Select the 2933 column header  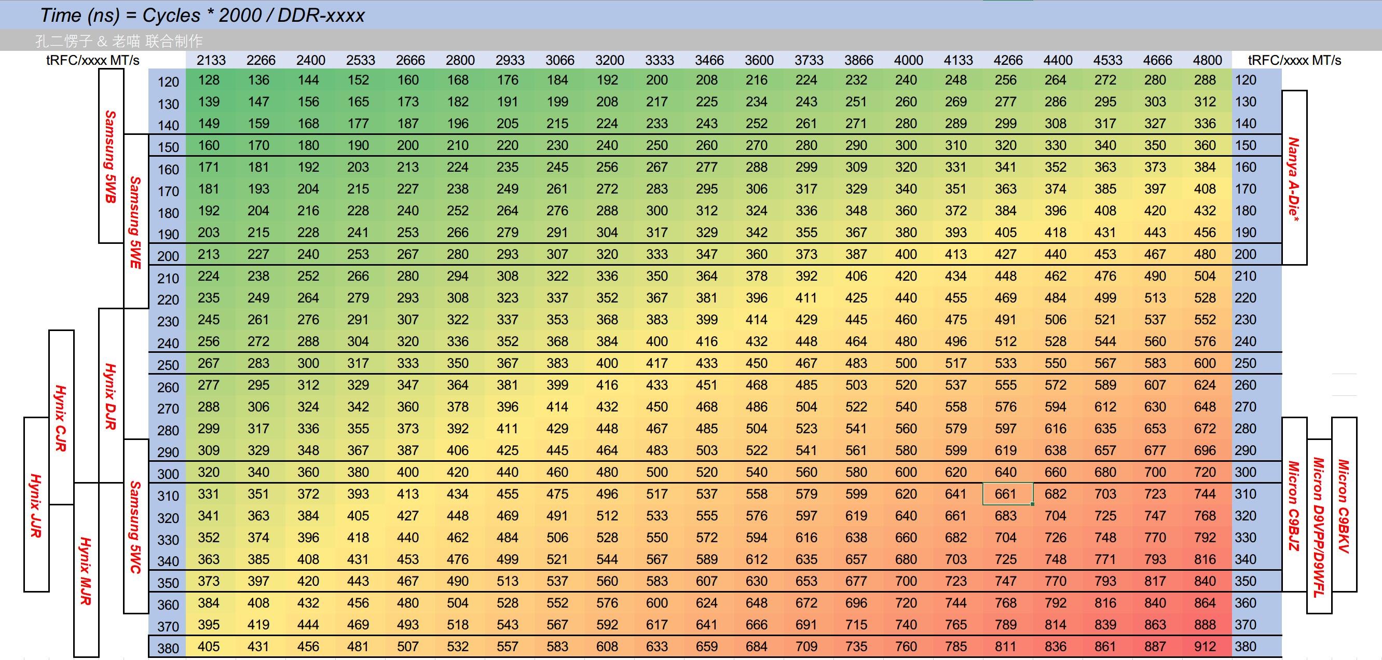click(510, 60)
